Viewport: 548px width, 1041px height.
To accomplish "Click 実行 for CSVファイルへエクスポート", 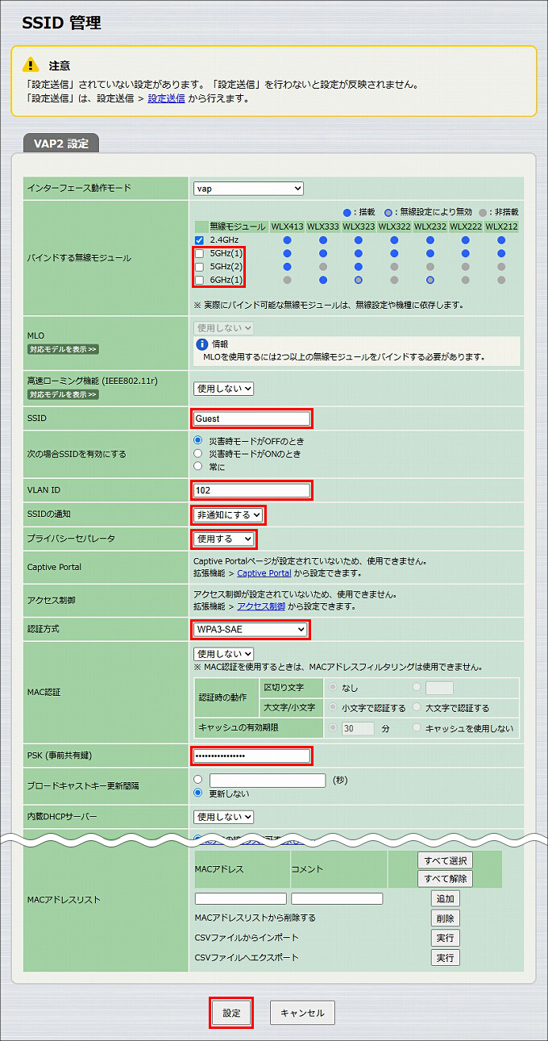I will tap(445, 958).
